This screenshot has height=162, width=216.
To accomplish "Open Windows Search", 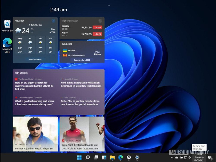I will (87, 157).
